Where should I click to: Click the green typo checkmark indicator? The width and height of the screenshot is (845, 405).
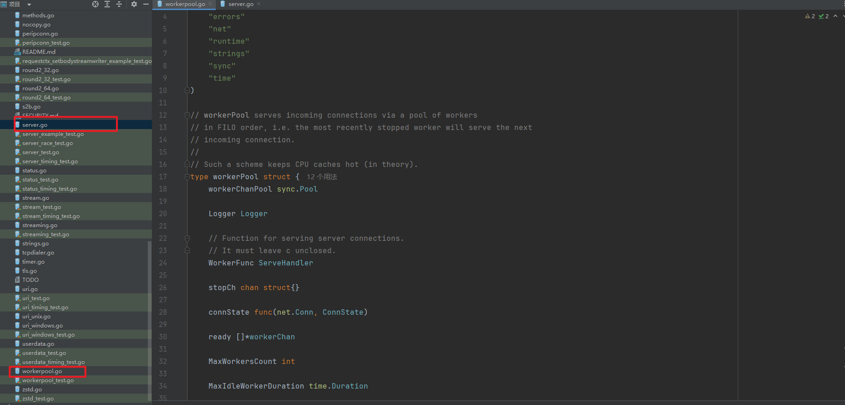824,16
